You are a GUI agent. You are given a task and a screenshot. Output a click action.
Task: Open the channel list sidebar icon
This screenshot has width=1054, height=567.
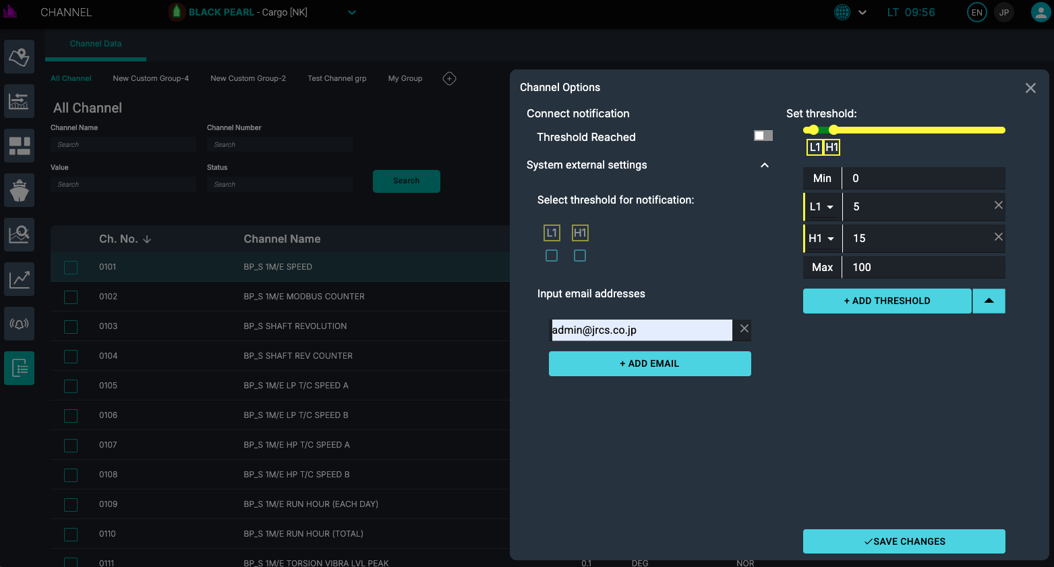(19, 368)
